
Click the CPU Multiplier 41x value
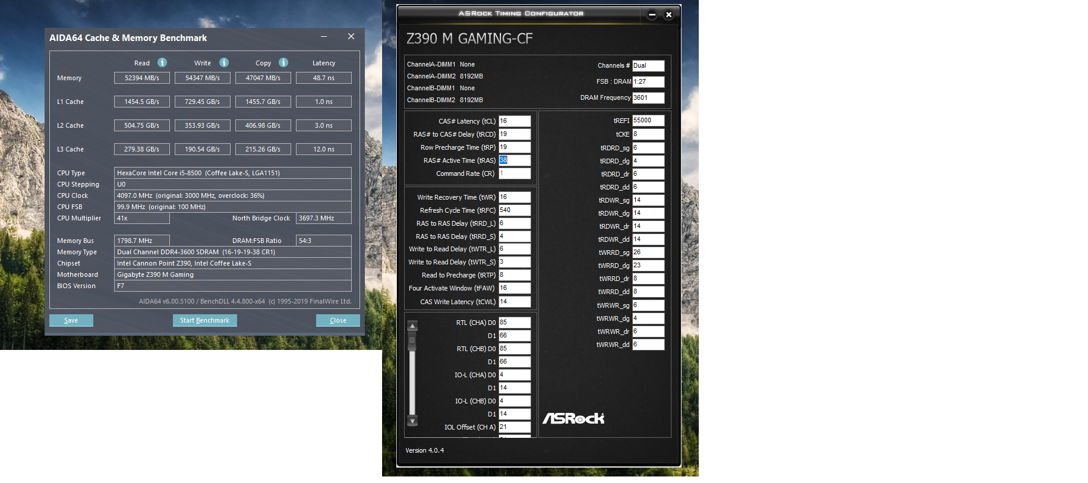pos(142,218)
